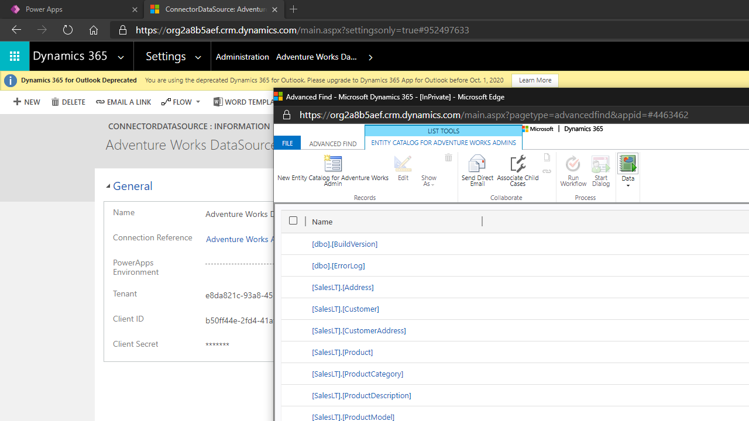Screen dimensions: 749x421
Task: Open the [SalesLT].[ProductDescription] record
Action: 362,395
